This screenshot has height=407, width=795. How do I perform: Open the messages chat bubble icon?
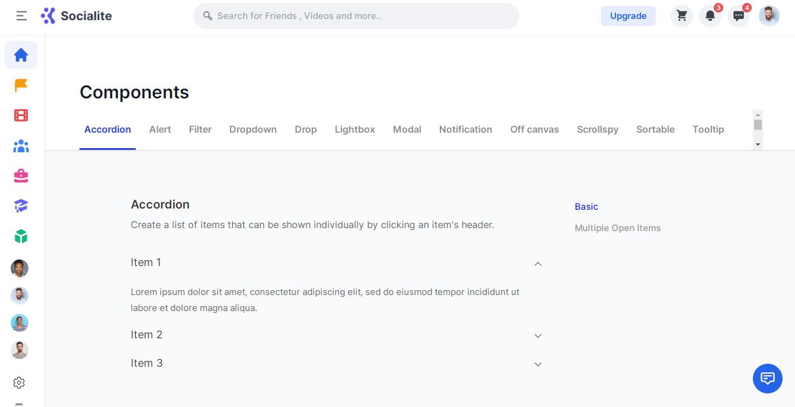tap(739, 16)
